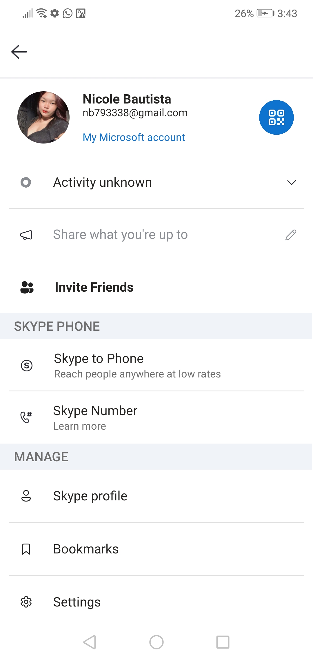Viewport: 313px width, 661px height.
Task: Tap the Skype Number phone icon
Action: pyautogui.click(x=26, y=417)
